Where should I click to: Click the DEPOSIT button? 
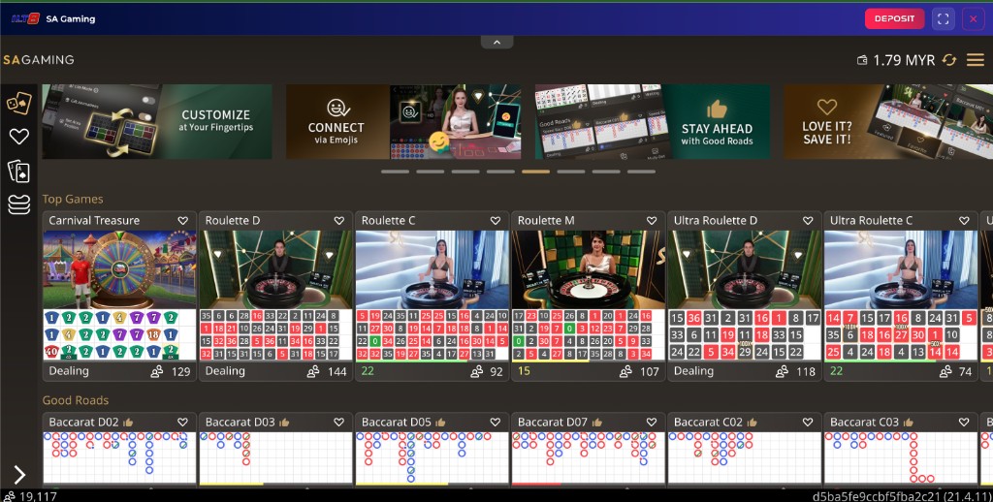pos(894,19)
